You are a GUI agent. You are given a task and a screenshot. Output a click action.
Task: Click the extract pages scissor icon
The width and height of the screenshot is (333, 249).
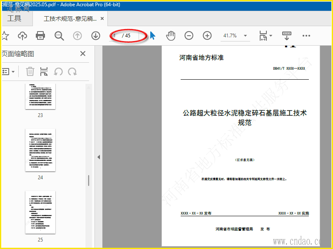[44, 71]
